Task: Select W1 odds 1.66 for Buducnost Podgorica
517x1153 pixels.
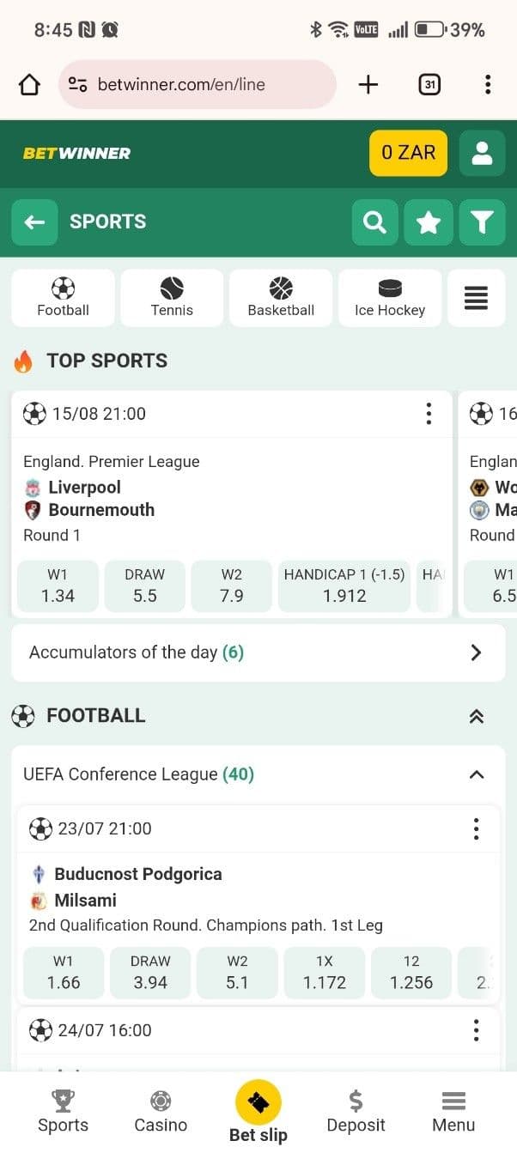Action: coord(63,973)
